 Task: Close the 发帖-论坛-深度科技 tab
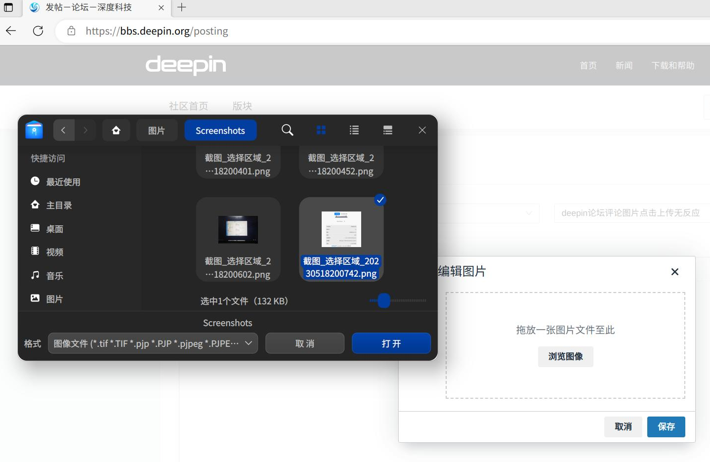(x=161, y=7)
